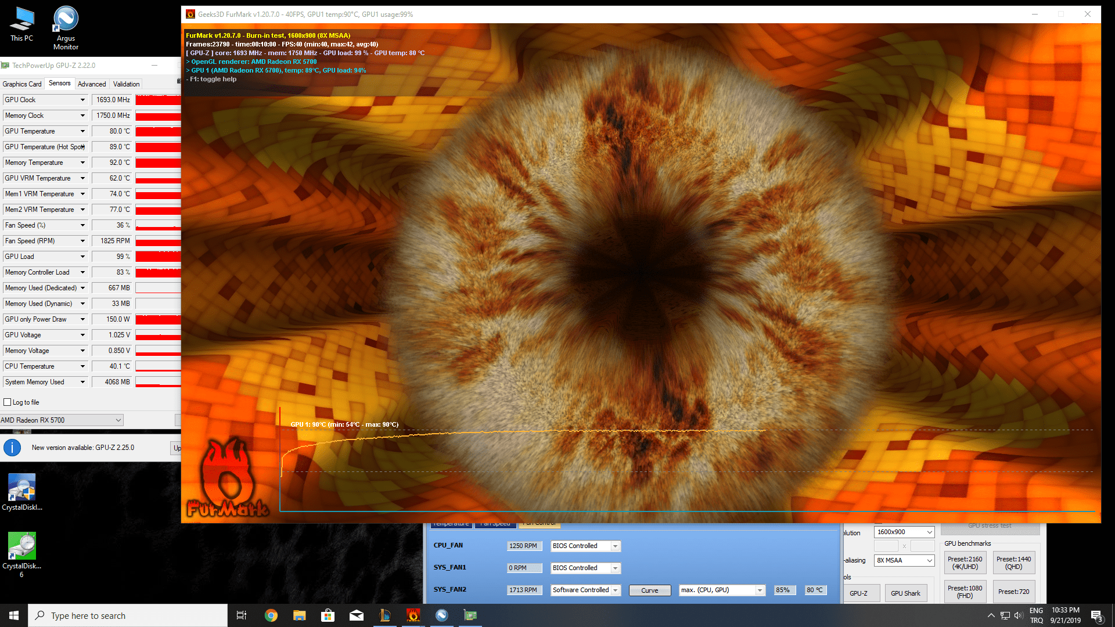This screenshot has height=627, width=1115.
Task: Enable the Log to file checkbox
Action: (8, 402)
